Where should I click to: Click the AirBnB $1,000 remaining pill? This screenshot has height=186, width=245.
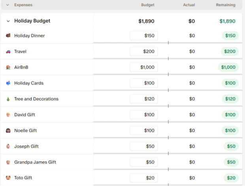pos(228,67)
